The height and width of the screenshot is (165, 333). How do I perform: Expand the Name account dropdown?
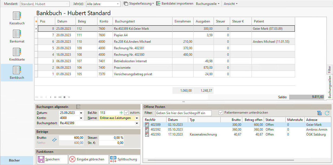(137, 118)
